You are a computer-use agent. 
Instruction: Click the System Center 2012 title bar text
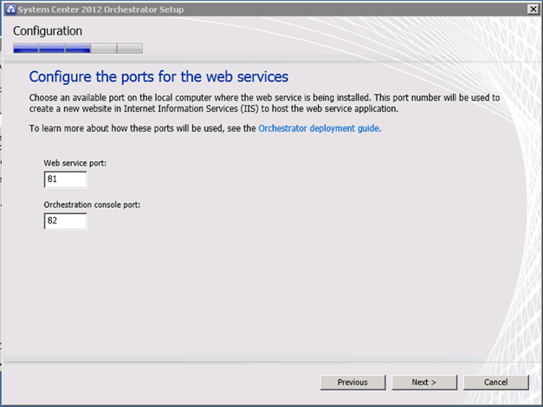coord(101,8)
